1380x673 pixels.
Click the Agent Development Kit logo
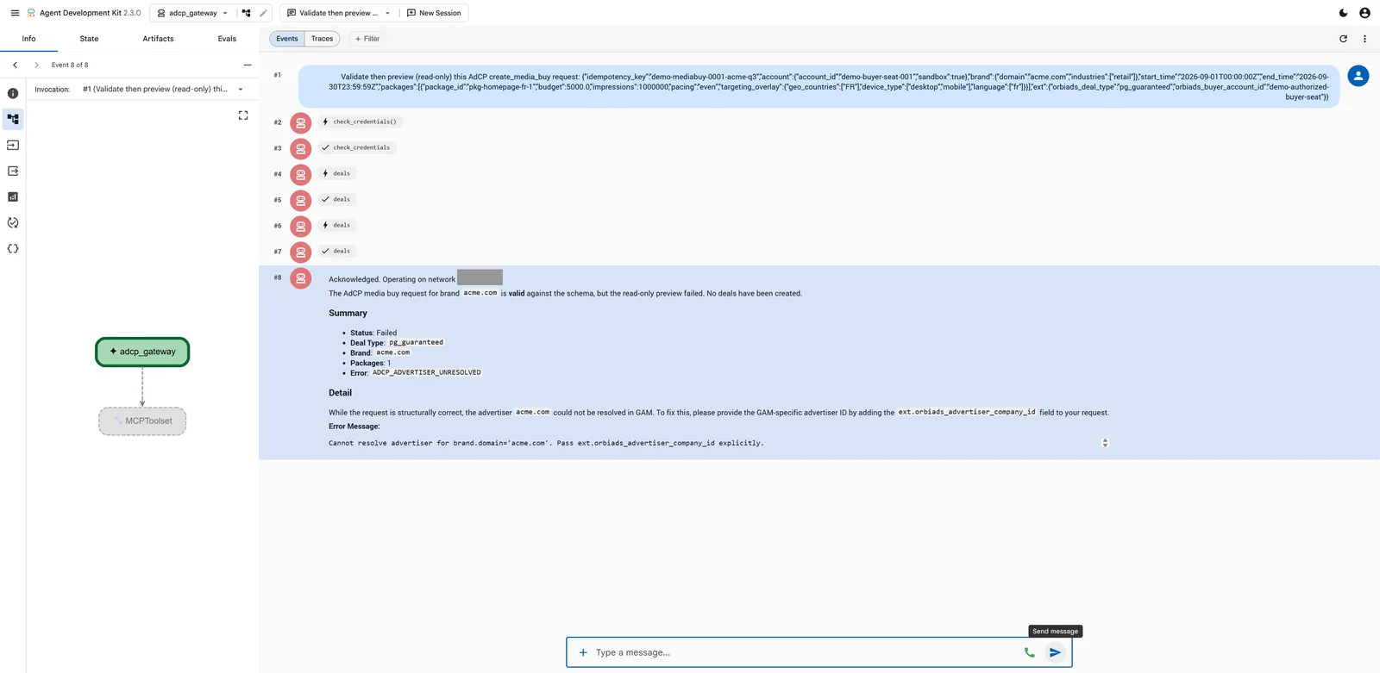pyautogui.click(x=31, y=13)
